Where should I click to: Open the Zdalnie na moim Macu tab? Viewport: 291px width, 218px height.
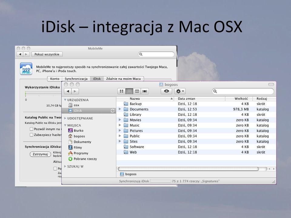123,79
